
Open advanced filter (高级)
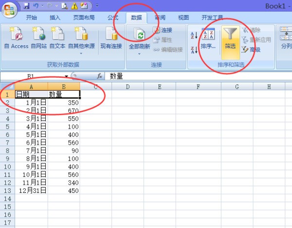[251, 50]
